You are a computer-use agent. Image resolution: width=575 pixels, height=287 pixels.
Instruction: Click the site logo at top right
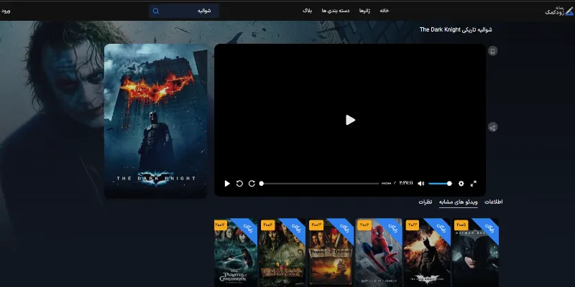click(559, 11)
